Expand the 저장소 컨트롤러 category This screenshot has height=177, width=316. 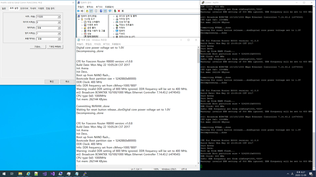(x=114, y=25)
